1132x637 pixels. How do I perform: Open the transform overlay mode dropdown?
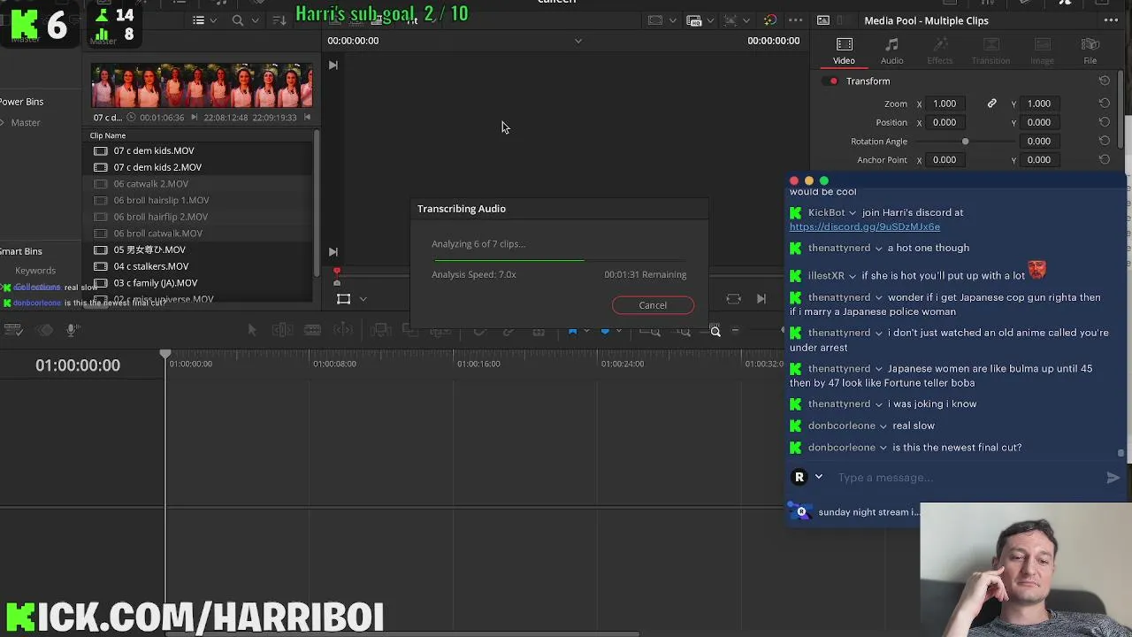[363, 299]
